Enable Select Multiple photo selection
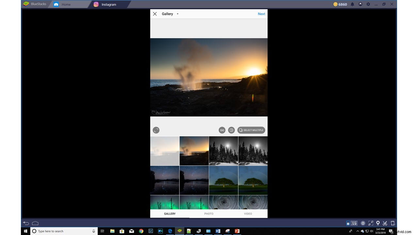The height and width of the screenshot is (235, 418). pos(251,130)
